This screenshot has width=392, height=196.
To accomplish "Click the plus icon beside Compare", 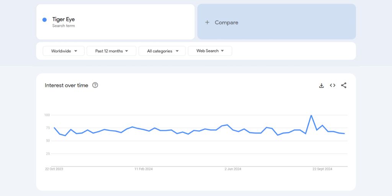I will tap(207, 23).
